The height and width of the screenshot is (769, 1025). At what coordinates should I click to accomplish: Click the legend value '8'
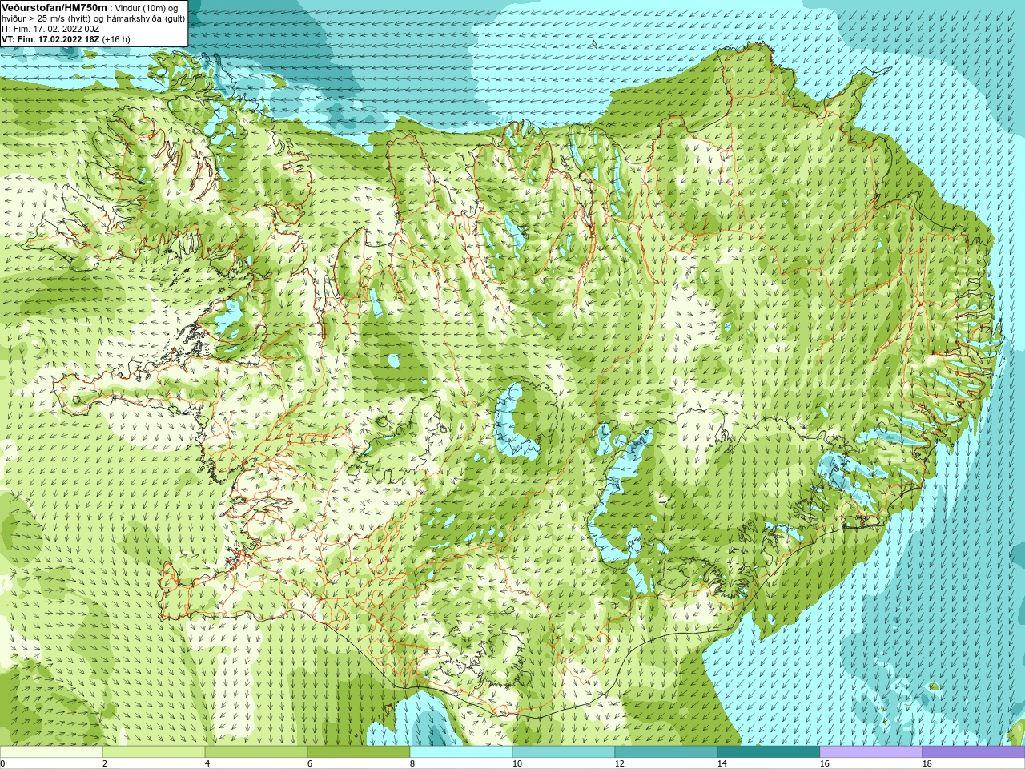[x=412, y=763]
